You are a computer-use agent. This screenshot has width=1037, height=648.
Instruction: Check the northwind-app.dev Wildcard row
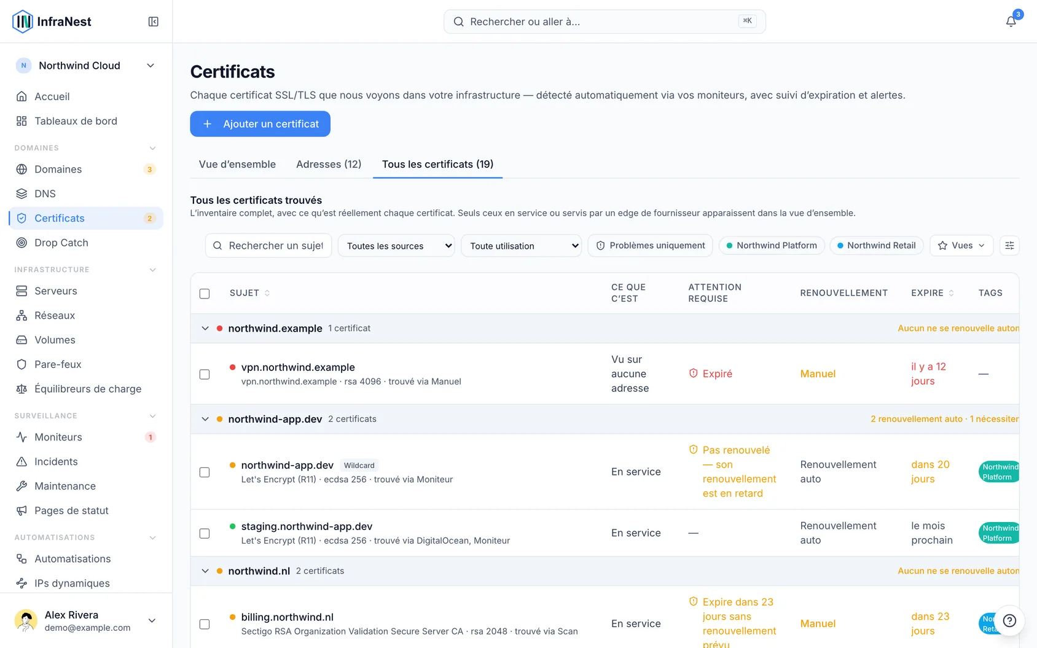(205, 472)
